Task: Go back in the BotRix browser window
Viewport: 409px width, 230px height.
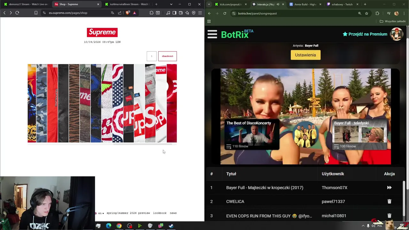Action: point(209,13)
